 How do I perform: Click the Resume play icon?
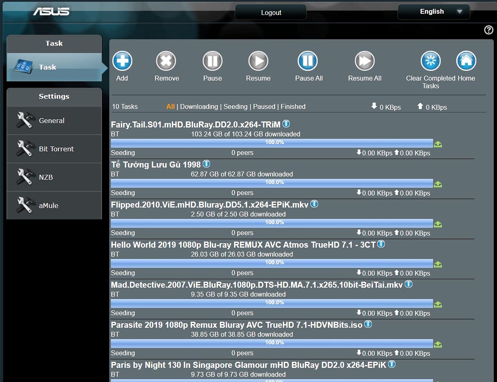click(x=258, y=61)
